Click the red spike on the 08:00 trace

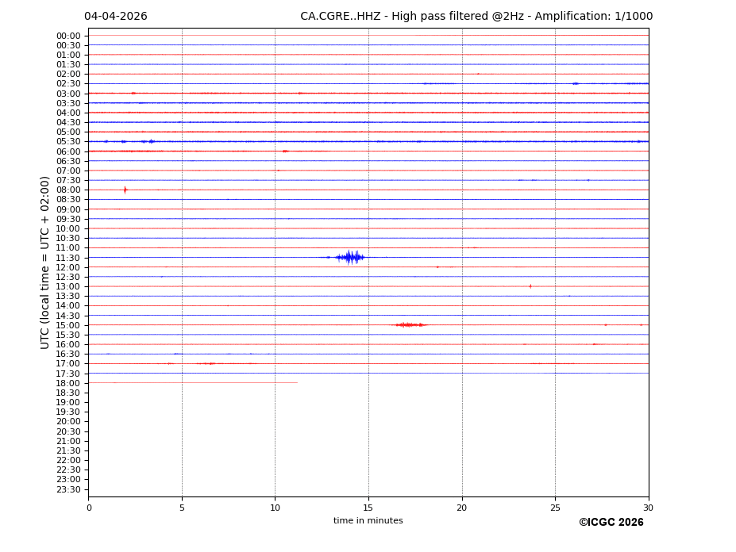pyautogui.click(x=125, y=190)
